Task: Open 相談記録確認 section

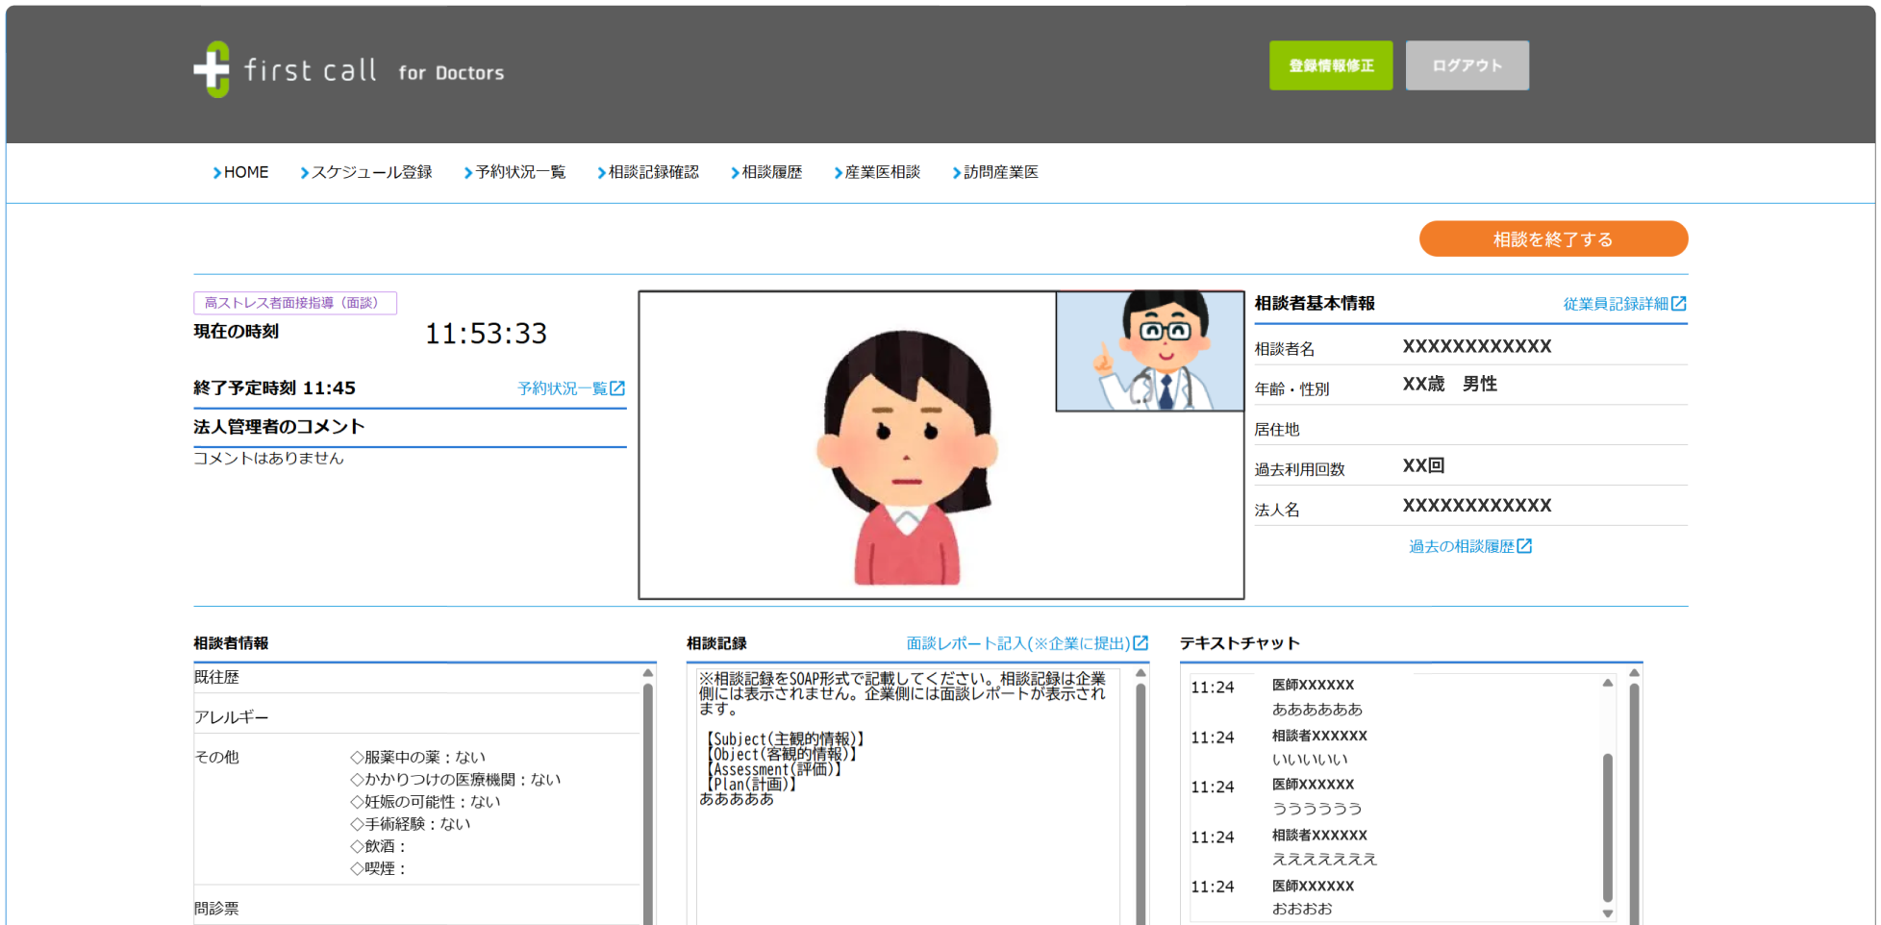Action: [654, 172]
